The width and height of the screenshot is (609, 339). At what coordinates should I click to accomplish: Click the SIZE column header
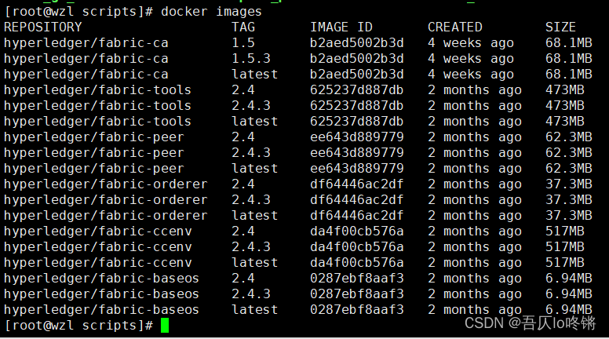click(x=560, y=27)
